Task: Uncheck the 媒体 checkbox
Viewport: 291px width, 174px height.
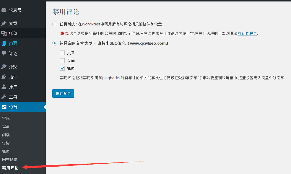Action: pos(62,68)
